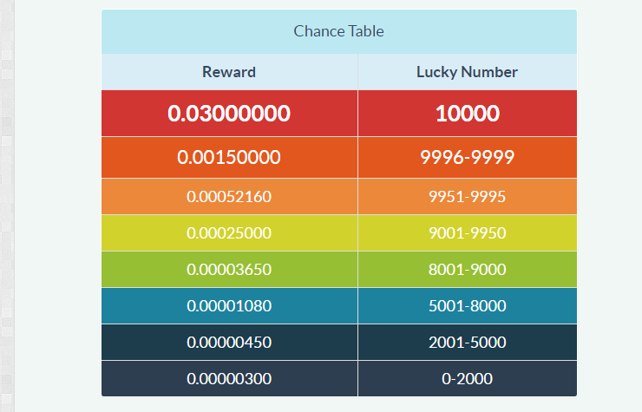Click the 5001-8000 lucky number range
The height and width of the screenshot is (412, 642).
tap(467, 306)
